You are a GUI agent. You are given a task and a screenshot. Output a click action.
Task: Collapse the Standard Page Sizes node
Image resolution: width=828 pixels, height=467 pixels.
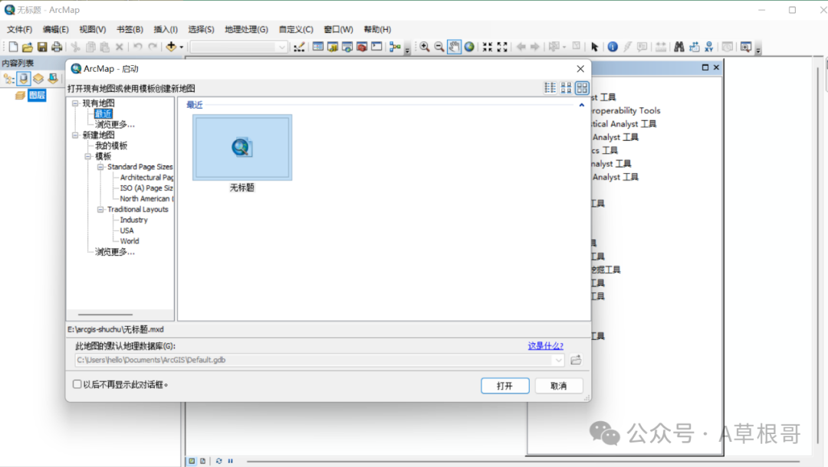(x=100, y=167)
